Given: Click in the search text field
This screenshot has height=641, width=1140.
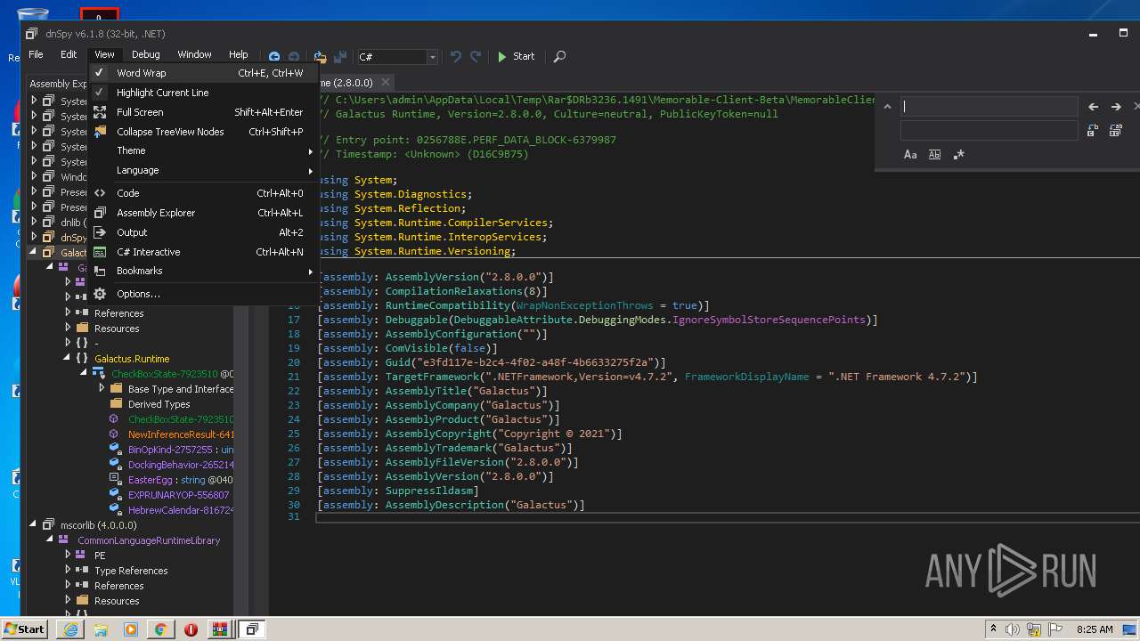Looking at the screenshot, I should point(989,106).
